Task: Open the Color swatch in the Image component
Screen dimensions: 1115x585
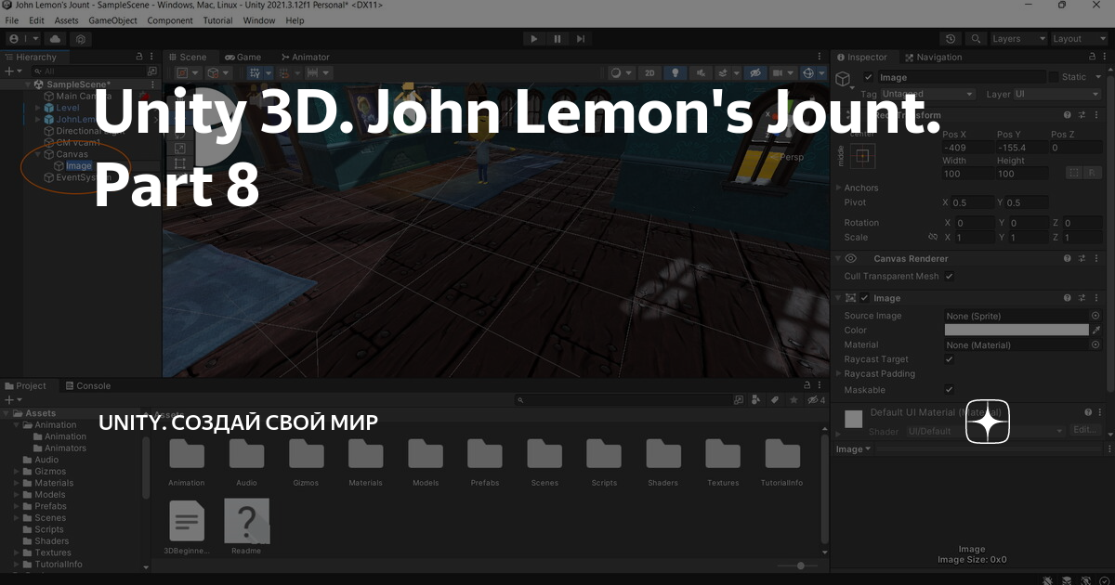Action: (x=1017, y=330)
